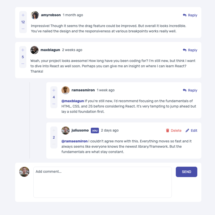
Task: Click the reply arrow icon on amyrobson's comment
Action: (184, 15)
